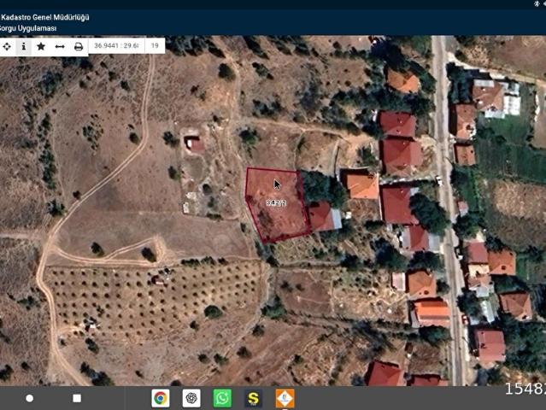Choose the double-arrow measure distance tool
The image size is (546, 410).
60,46
